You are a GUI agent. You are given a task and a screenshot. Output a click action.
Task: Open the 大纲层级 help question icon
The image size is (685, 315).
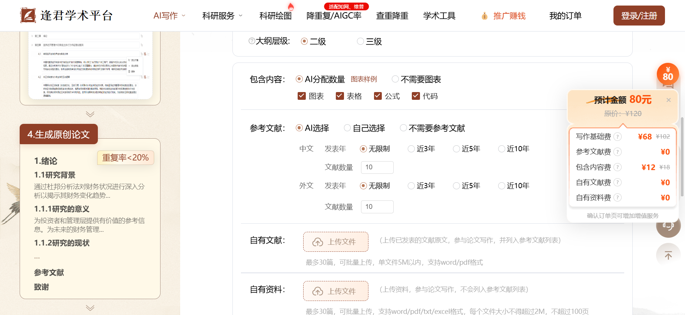pyautogui.click(x=252, y=41)
